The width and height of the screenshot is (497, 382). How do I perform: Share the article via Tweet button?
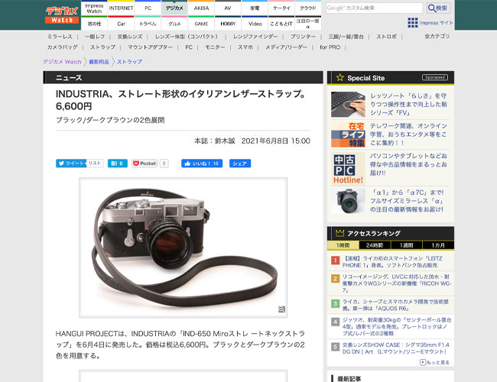tap(70, 163)
